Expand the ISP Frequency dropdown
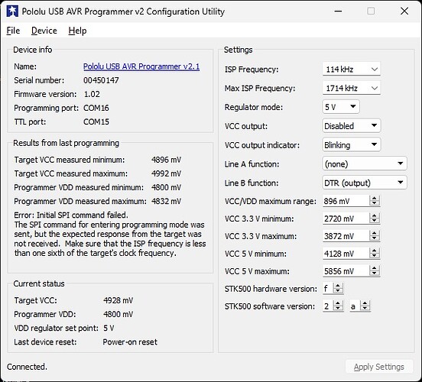 (x=351, y=69)
